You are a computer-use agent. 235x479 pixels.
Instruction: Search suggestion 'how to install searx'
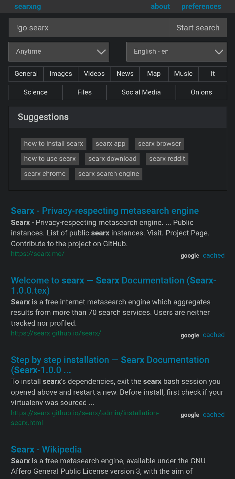point(53,144)
